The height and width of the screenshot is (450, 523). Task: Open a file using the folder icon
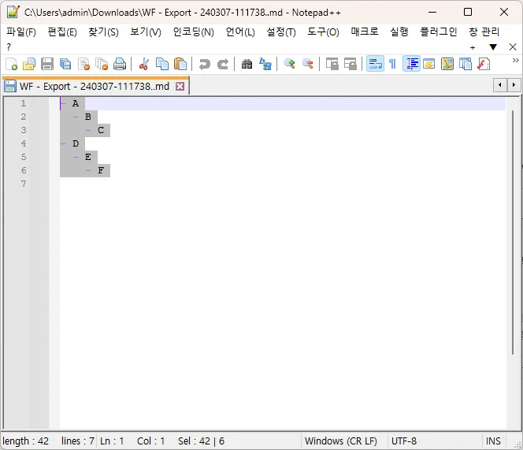[x=29, y=64]
